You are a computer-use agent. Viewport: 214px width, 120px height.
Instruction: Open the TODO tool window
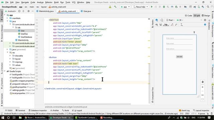tap(9, 110)
